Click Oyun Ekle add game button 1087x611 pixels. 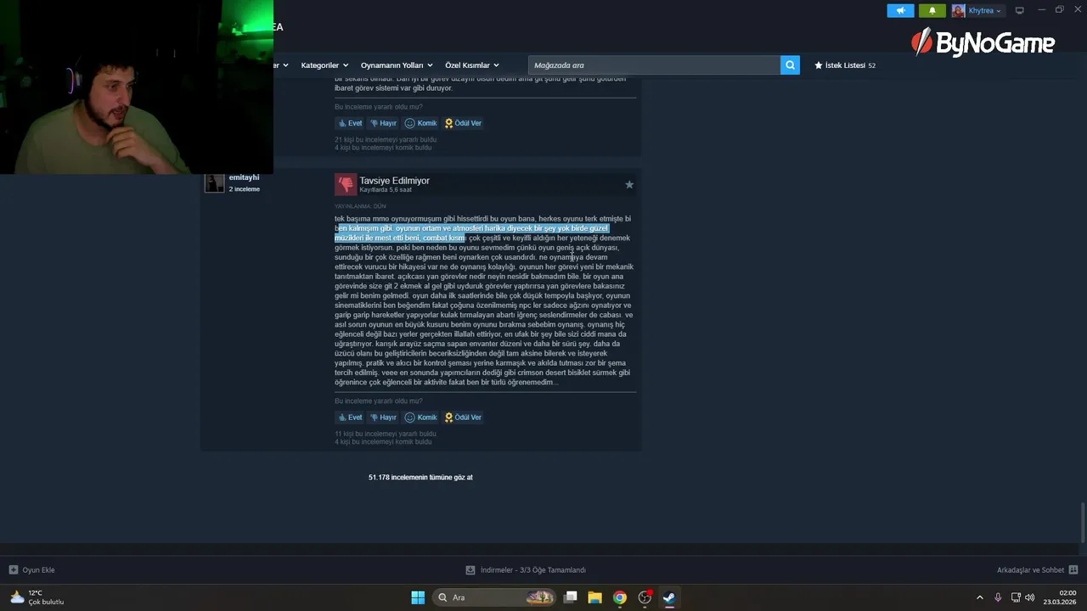click(31, 570)
